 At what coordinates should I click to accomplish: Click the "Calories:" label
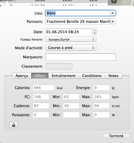(x=23, y=88)
